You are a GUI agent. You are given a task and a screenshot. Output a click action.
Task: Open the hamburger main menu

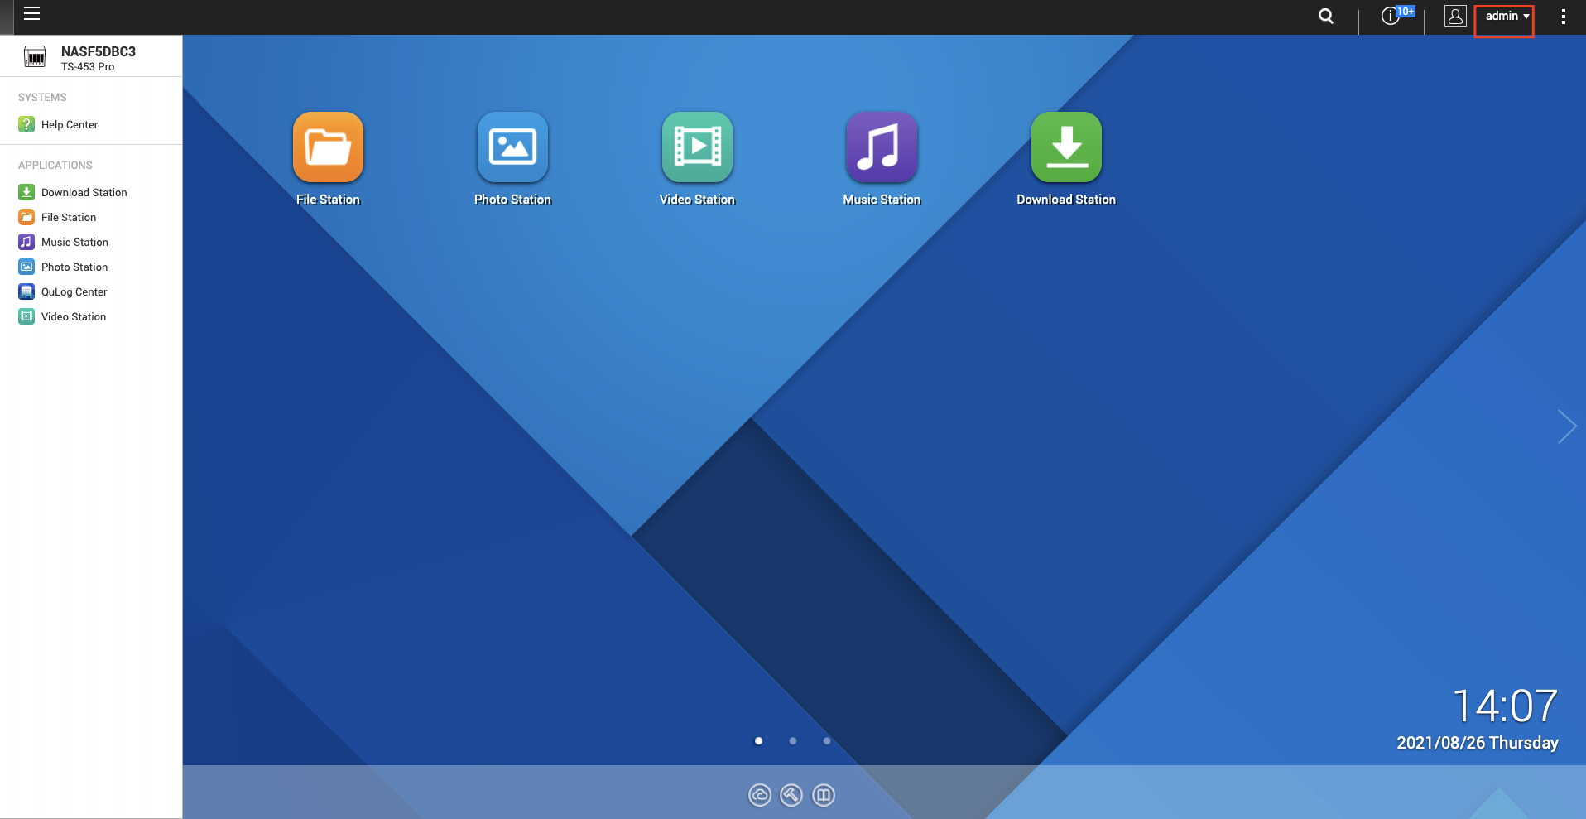32,14
